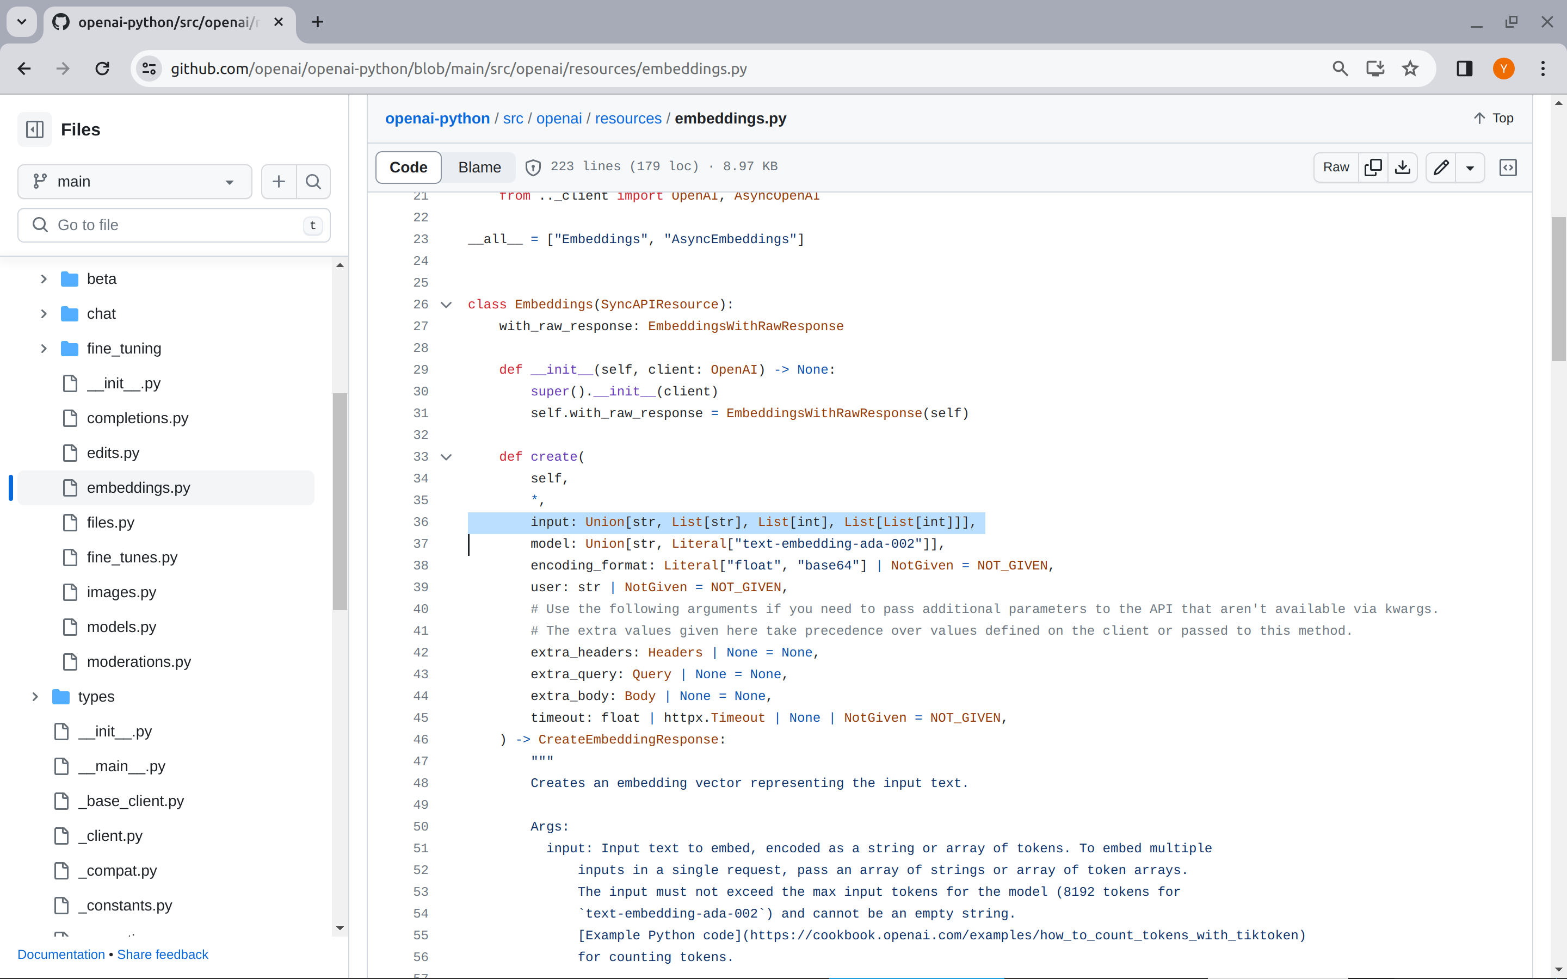Copy raw file contents icon
The width and height of the screenshot is (1567, 979).
(1373, 168)
